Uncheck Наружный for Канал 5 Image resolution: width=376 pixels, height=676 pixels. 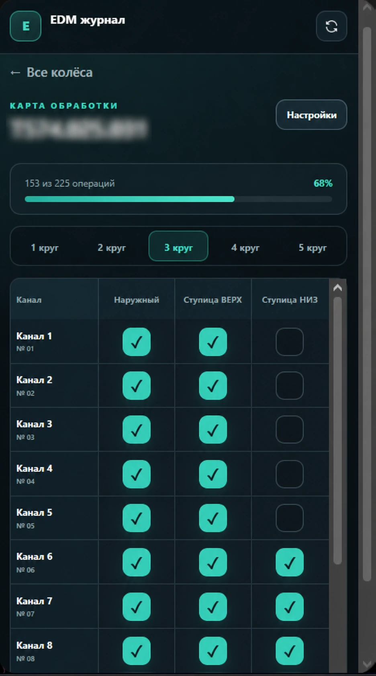tap(137, 518)
